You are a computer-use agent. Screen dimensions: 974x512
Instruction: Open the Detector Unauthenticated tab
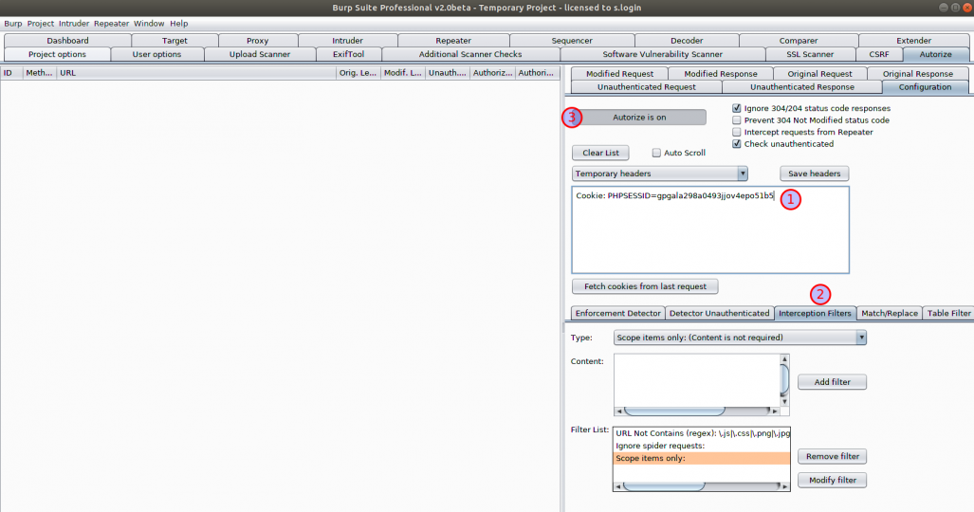[719, 313]
